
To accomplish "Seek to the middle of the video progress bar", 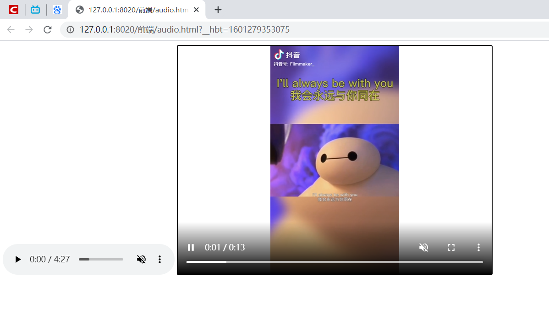I will (335, 262).
